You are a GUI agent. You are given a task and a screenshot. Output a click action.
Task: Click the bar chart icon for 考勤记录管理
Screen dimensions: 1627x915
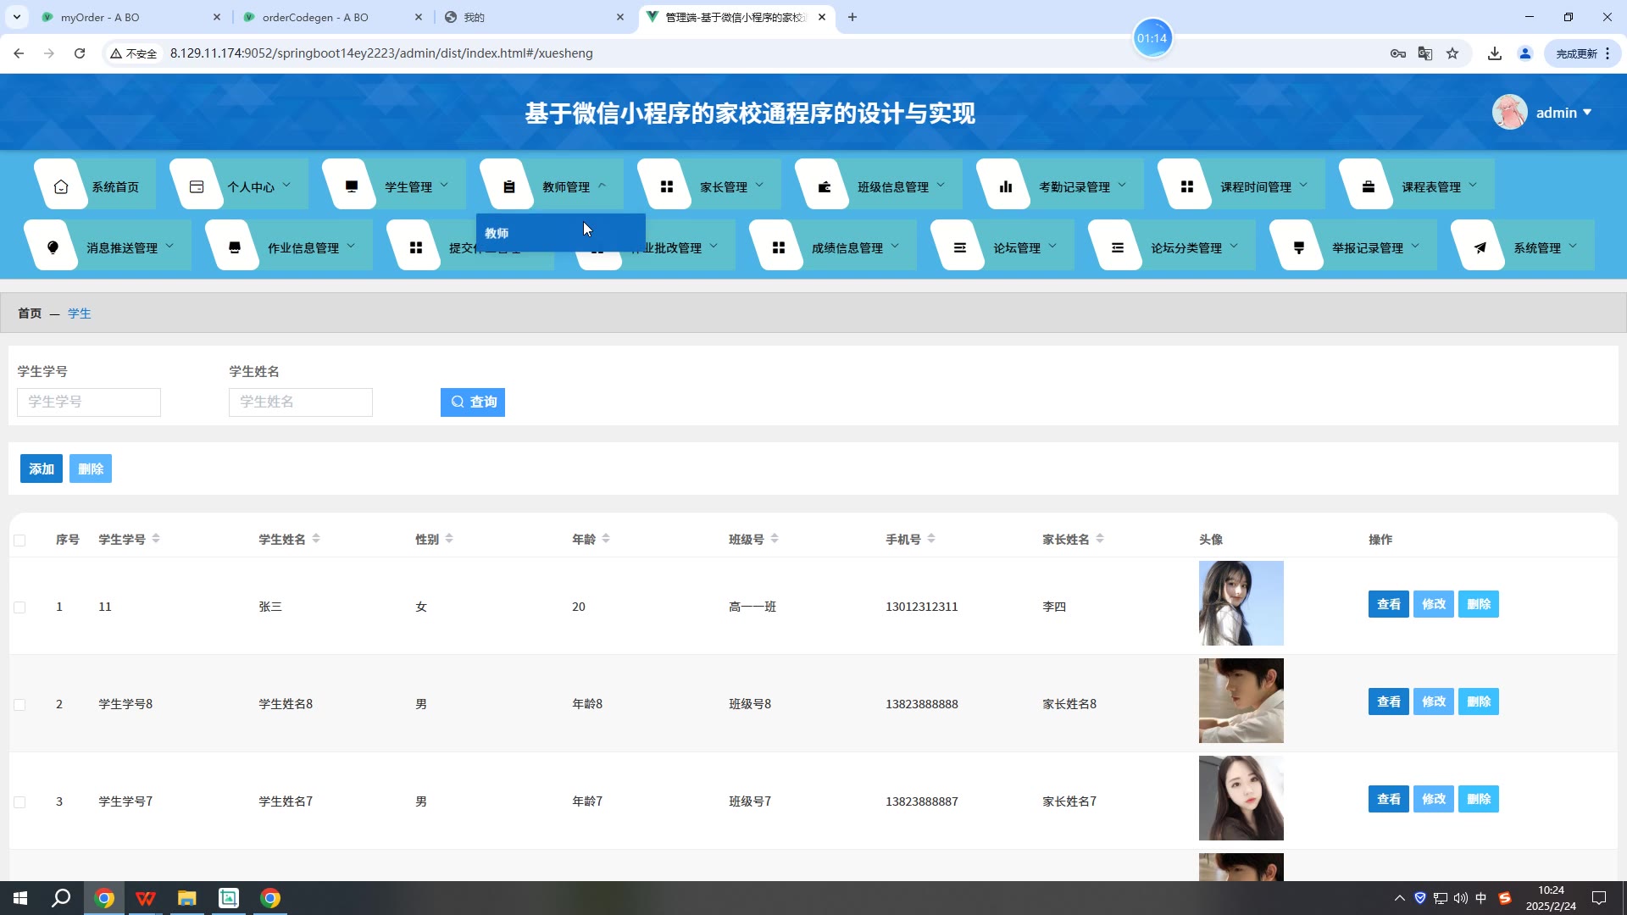pos(1006,186)
